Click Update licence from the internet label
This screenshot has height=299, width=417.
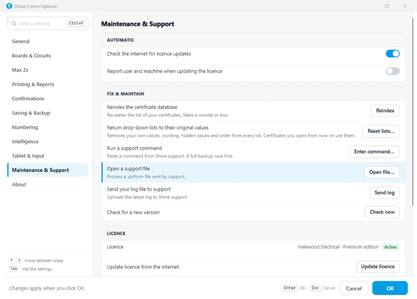(143, 267)
